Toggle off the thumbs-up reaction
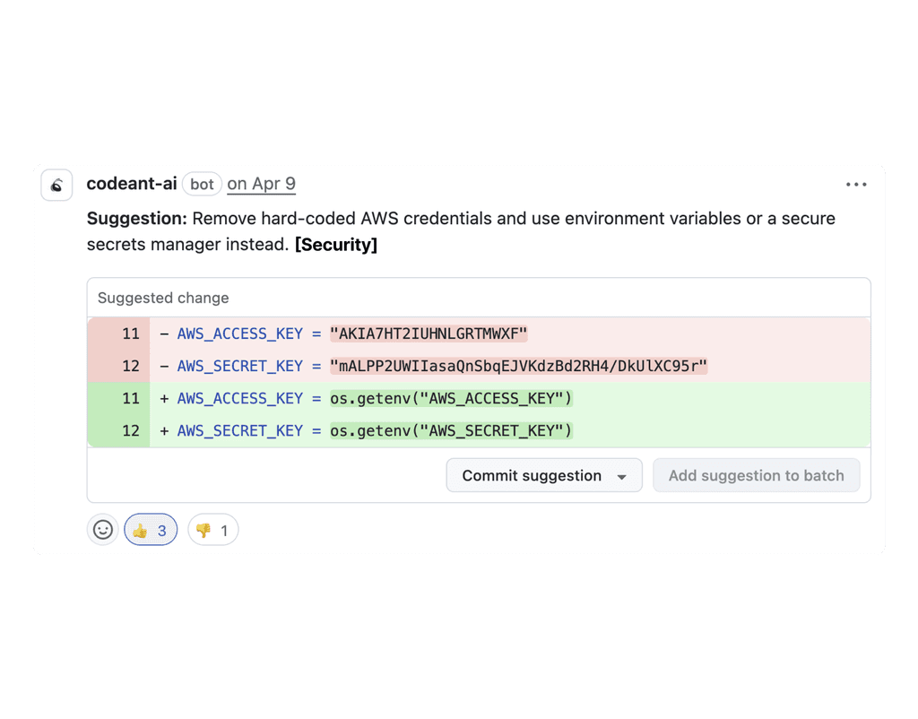Viewport: 918px width, 719px height. point(150,530)
